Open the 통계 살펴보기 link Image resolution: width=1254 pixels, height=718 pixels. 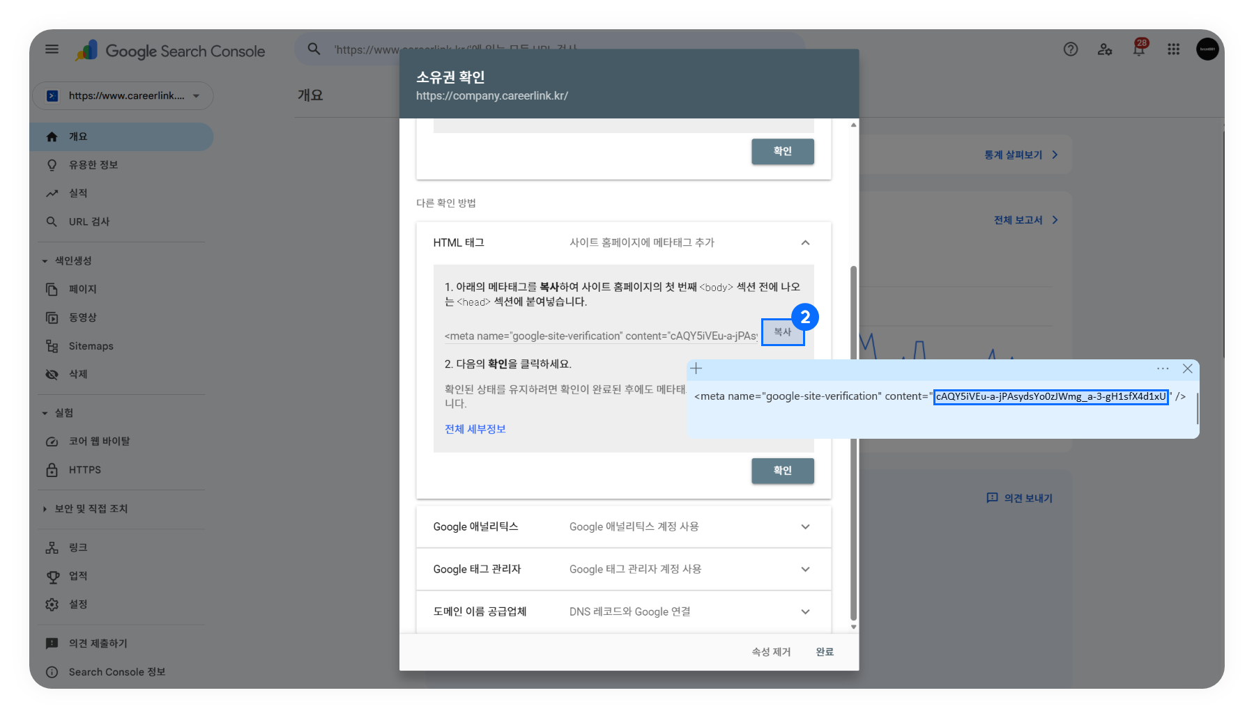click(1021, 155)
